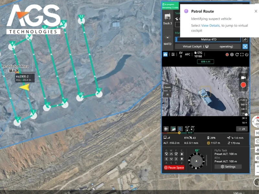Select waypoint 11 on the map
The width and height of the screenshot is (259, 194).
point(99,93)
